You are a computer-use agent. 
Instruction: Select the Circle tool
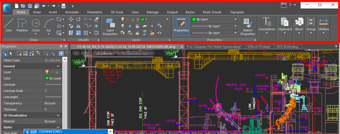coord(36,25)
